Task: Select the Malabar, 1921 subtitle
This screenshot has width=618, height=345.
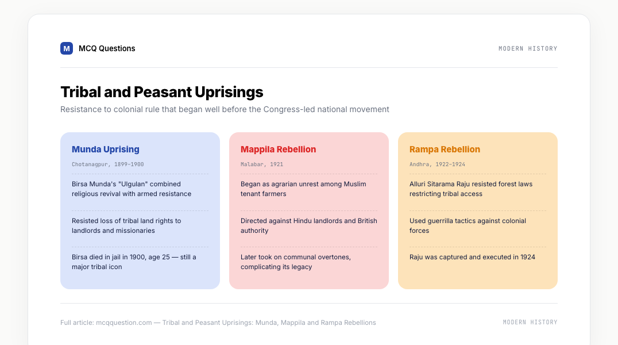Action: [262, 164]
